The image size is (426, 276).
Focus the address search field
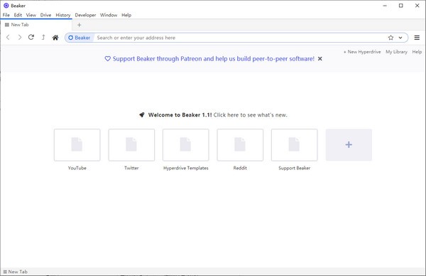point(241,38)
